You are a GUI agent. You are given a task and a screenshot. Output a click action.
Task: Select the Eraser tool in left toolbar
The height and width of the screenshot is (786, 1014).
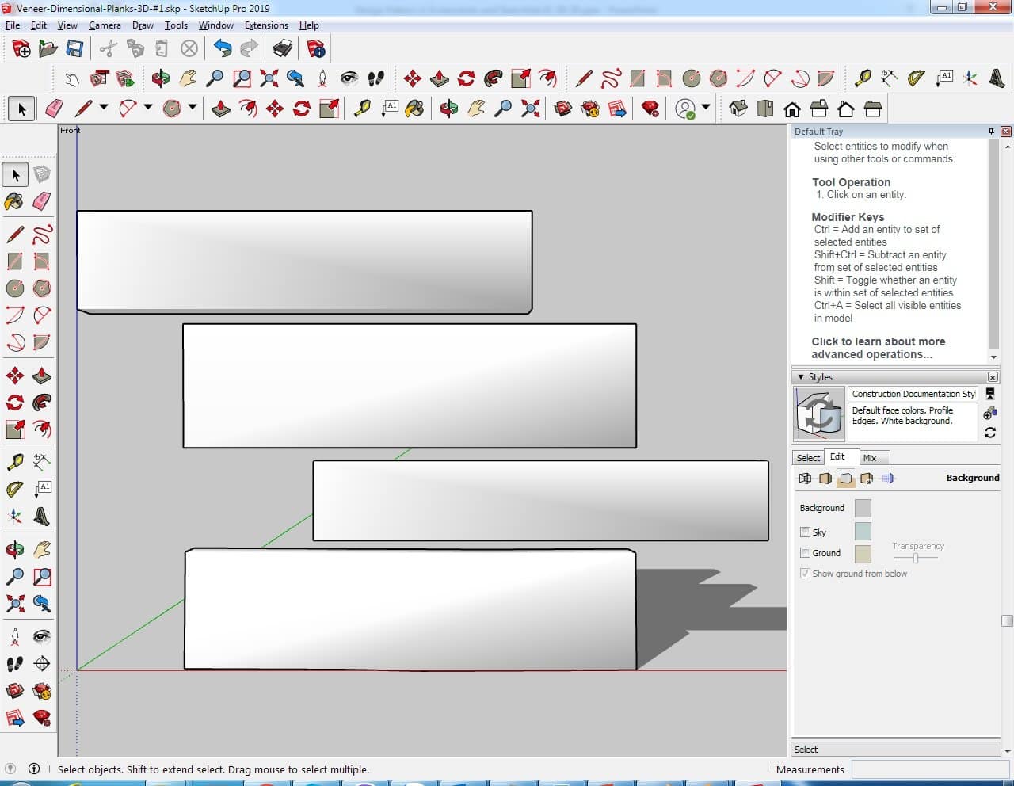click(41, 201)
